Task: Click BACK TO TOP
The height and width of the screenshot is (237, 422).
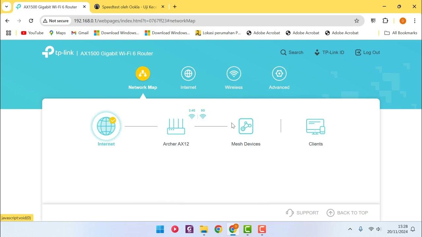Action: [347, 213]
